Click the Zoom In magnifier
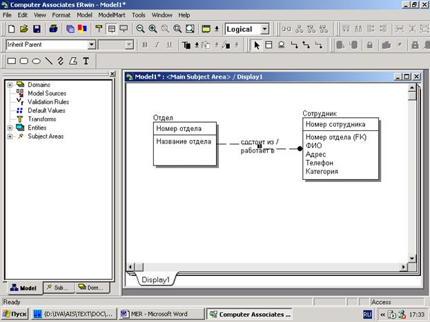 pos(153,29)
